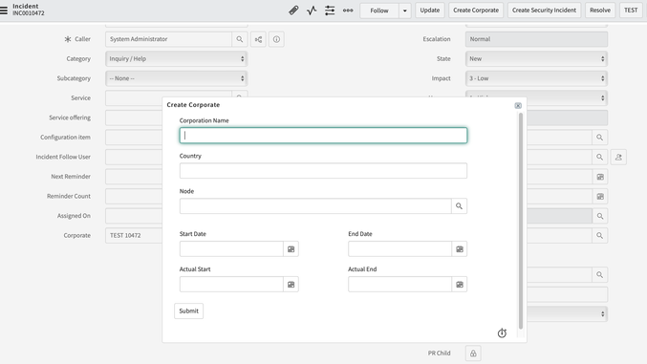Screen dimensions: 647x364
Task: Click the Corporate field showing TEST 10472
Action: [134, 235]
